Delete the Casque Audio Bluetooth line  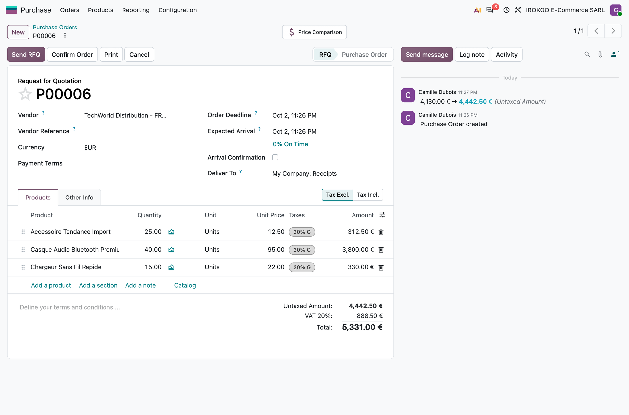point(381,250)
